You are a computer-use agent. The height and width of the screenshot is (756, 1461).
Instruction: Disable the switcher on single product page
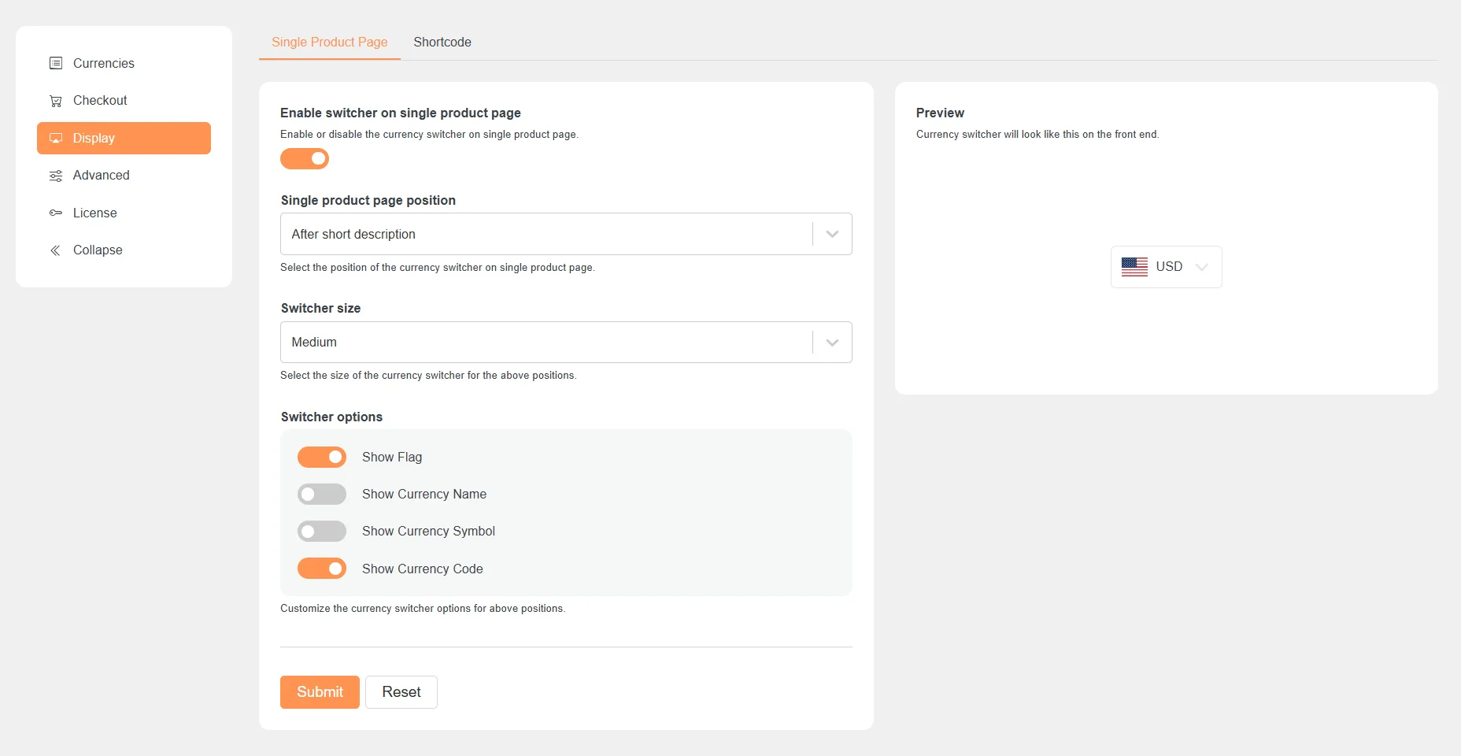tap(305, 159)
